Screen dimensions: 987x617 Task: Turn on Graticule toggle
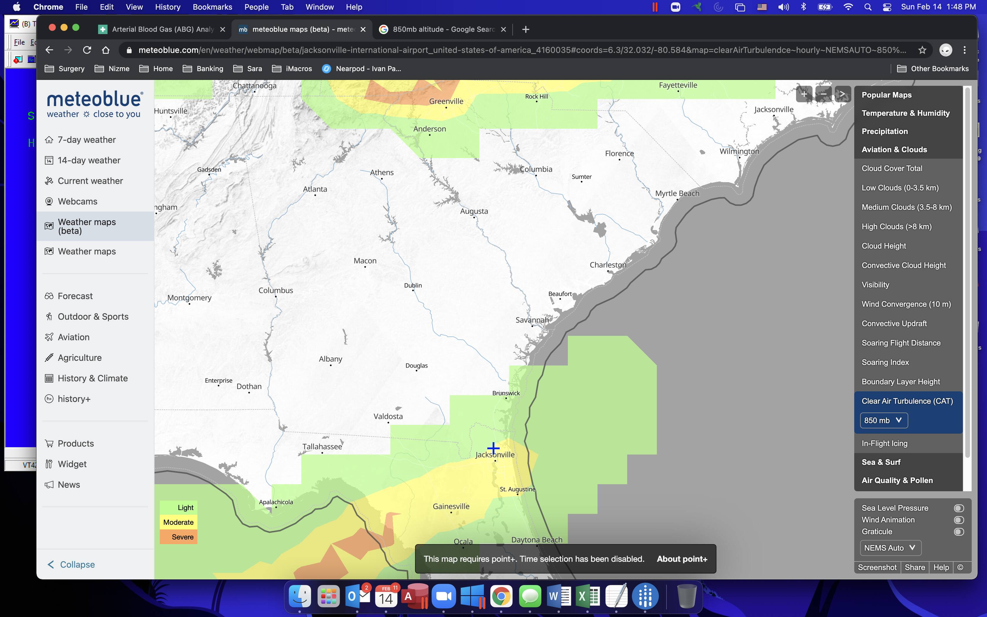(959, 532)
